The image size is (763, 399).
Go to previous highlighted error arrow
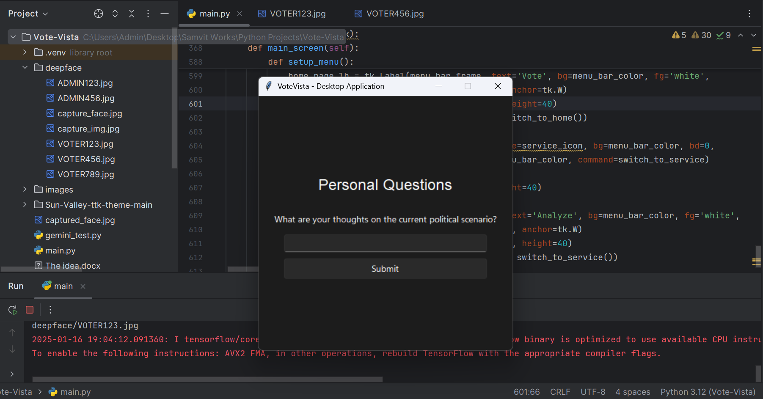741,35
